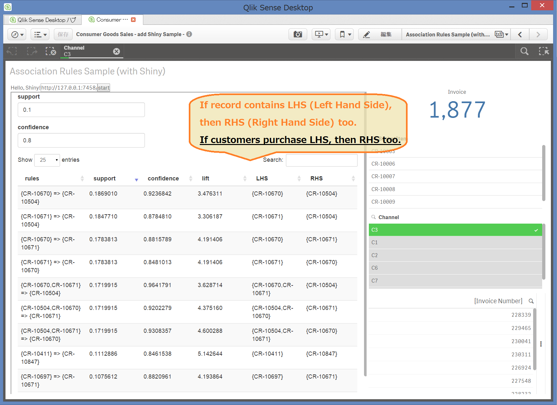Open the Show entries dropdown
Viewport: 557px width, 405px height.
(47, 160)
